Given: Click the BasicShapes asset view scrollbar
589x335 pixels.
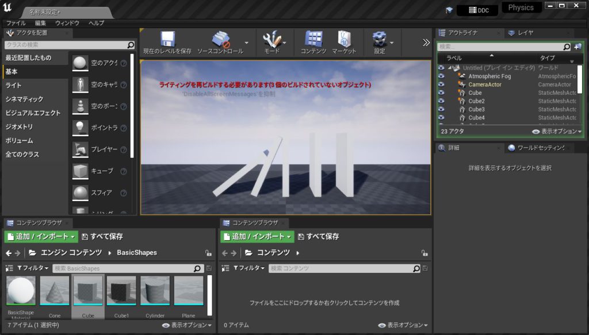Looking at the screenshot, I should coord(209,295).
